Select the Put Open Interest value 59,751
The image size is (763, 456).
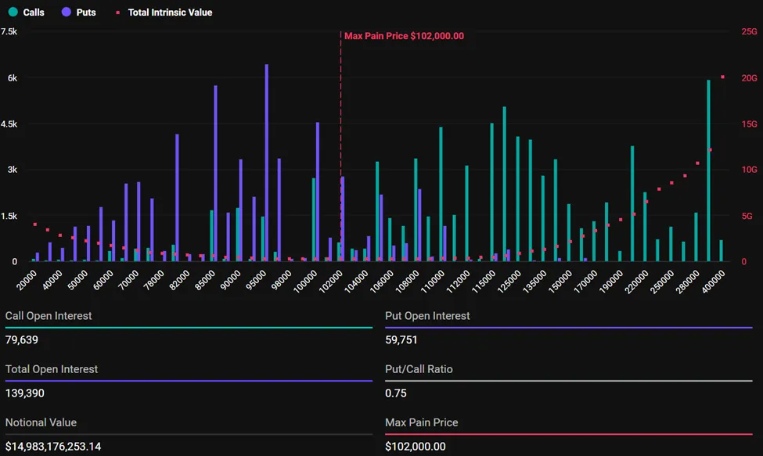click(402, 340)
